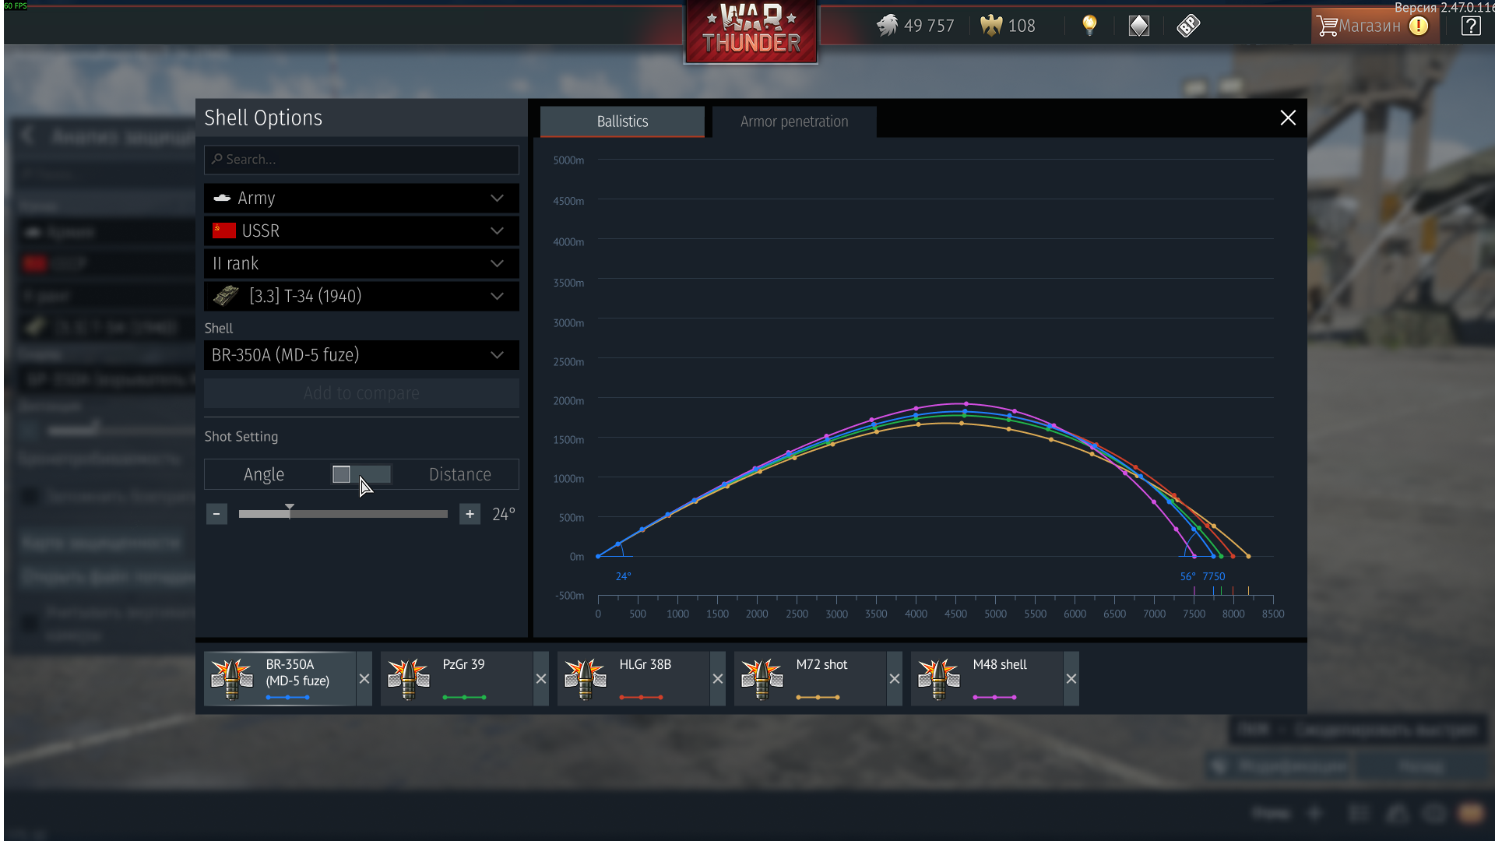Toggle the Angle/Distance shot setting switch
The width and height of the screenshot is (1495, 841).
pyautogui.click(x=361, y=474)
